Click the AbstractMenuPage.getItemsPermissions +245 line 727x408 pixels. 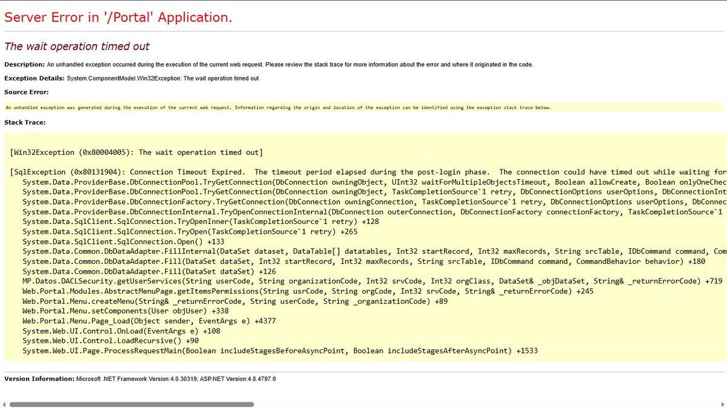(308, 291)
